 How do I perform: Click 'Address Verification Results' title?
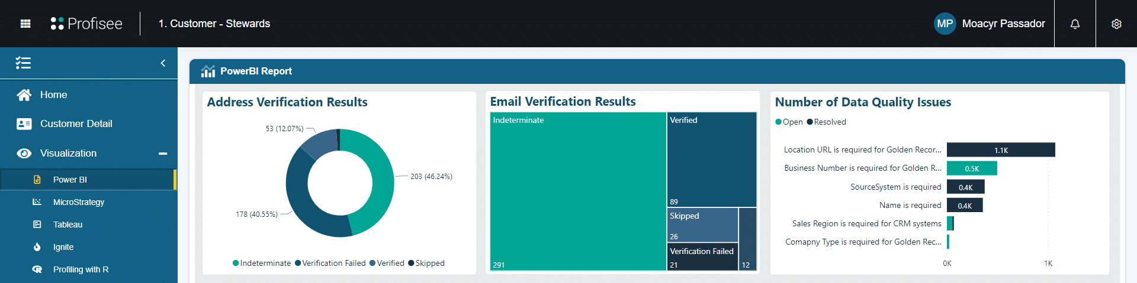pyautogui.click(x=287, y=102)
